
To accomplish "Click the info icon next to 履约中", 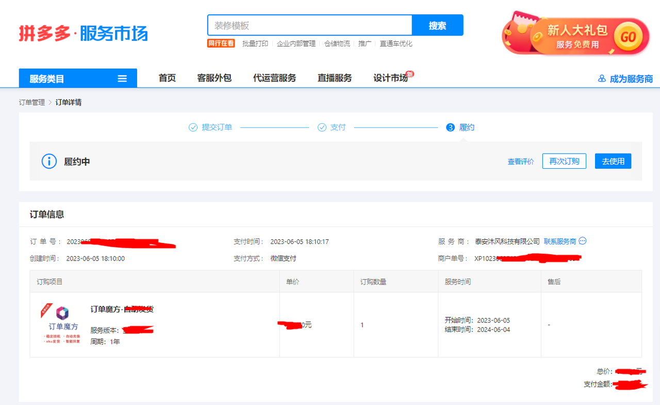I will pyautogui.click(x=49, y=161).
